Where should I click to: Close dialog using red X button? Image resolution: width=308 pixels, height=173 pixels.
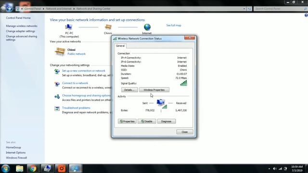[190, 37]
